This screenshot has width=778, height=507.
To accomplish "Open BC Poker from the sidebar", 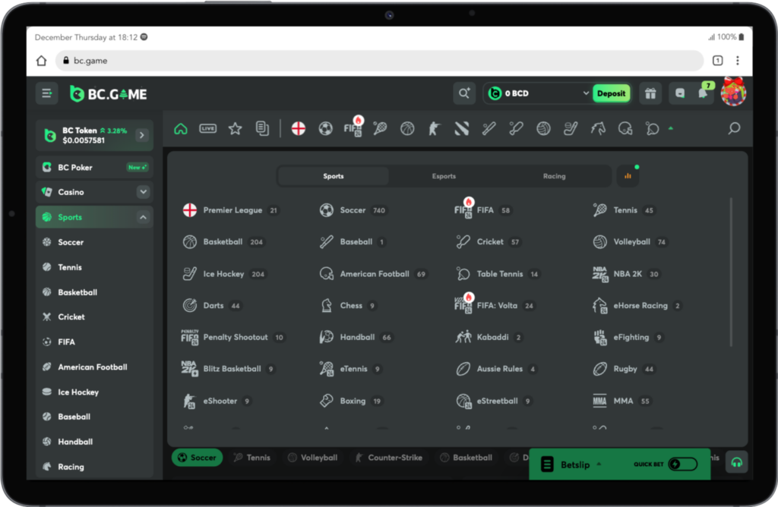I will (94, 168).
